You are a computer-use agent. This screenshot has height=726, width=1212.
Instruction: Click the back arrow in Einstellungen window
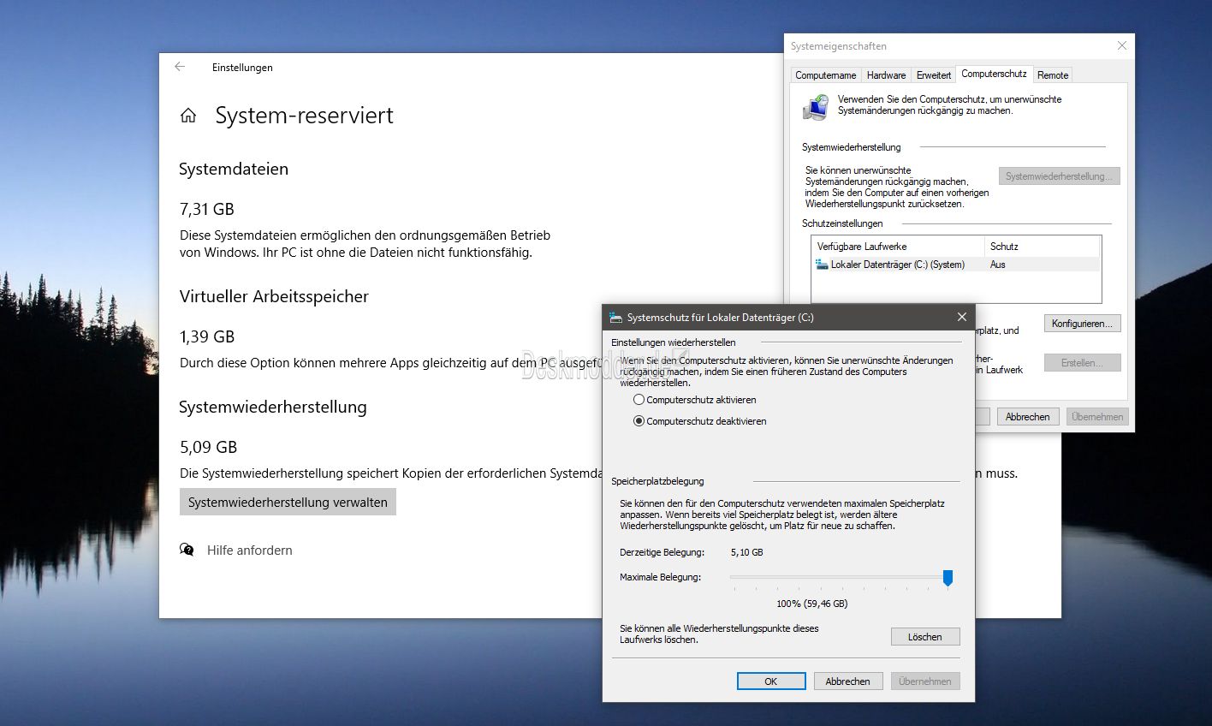coord(180,67)
